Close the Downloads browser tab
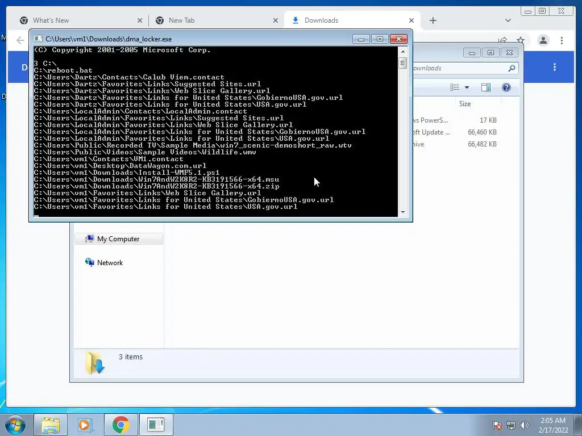The image size is (582, 436). [x=411, y=21]
